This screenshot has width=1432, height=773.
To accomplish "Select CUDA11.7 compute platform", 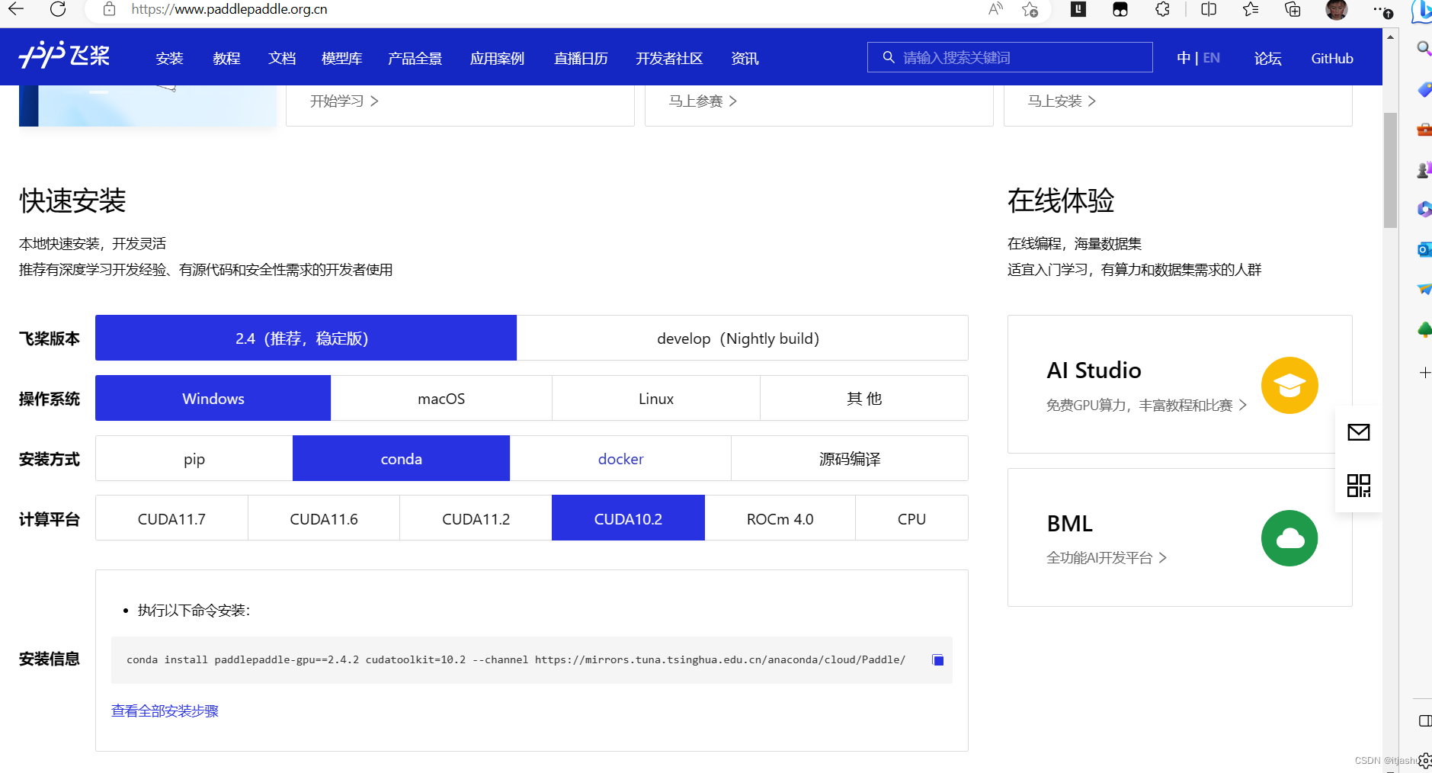I will [x=171, y=518].
